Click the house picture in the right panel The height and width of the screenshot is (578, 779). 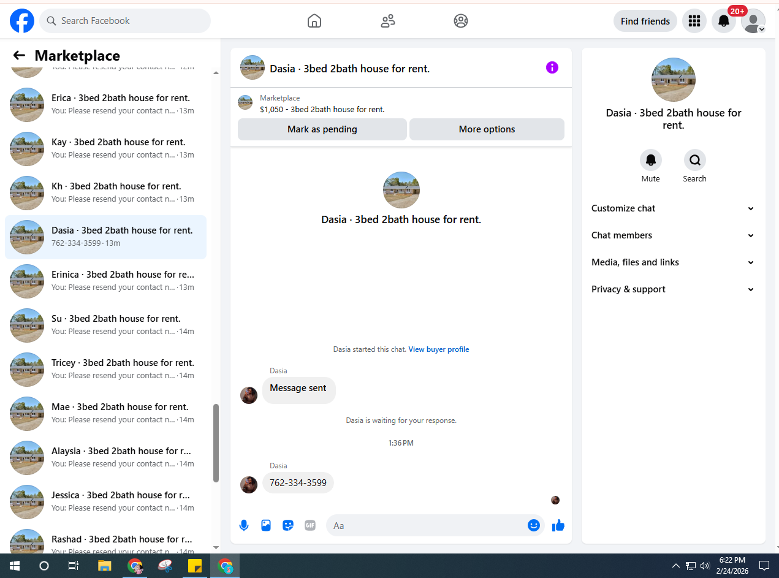[x=674, y=80]
